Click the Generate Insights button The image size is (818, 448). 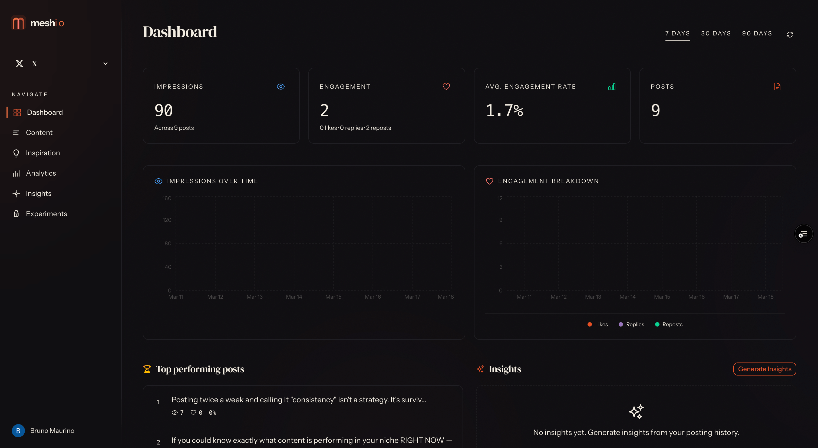764,369
